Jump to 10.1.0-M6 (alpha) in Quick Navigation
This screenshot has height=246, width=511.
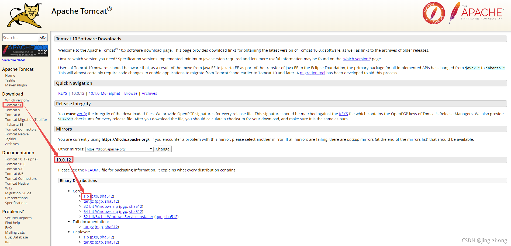tap(104, 93)
